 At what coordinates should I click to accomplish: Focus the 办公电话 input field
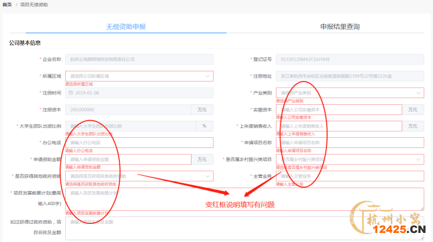click(x=139, y=143)
